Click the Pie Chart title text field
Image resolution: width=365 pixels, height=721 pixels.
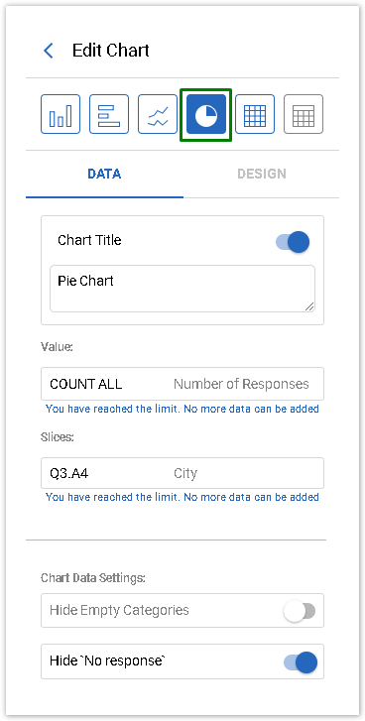(182, 289)
